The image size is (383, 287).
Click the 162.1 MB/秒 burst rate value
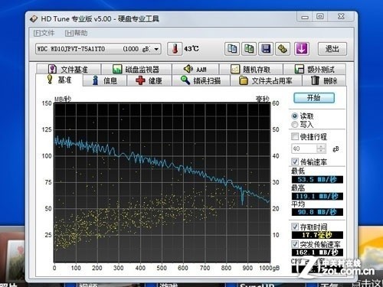(x=317, y=253)
